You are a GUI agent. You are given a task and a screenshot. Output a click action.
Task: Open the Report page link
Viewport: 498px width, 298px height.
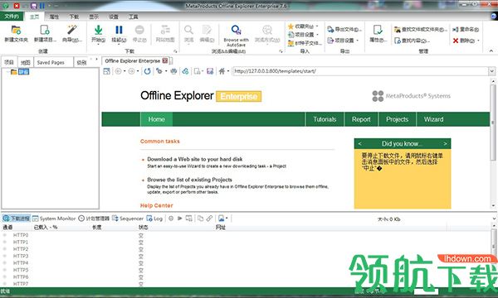click(361, 119)
